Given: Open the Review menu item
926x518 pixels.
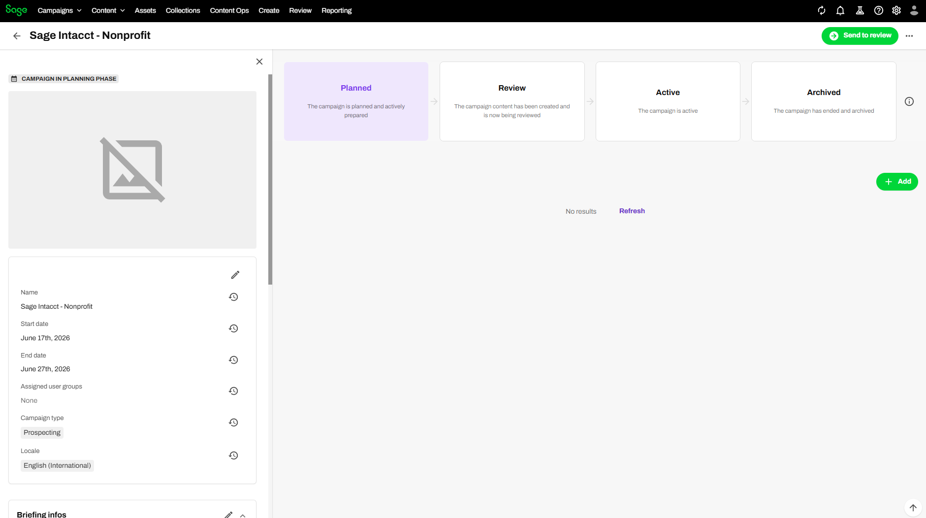Looking at the screenshot, I should (300, 10).
